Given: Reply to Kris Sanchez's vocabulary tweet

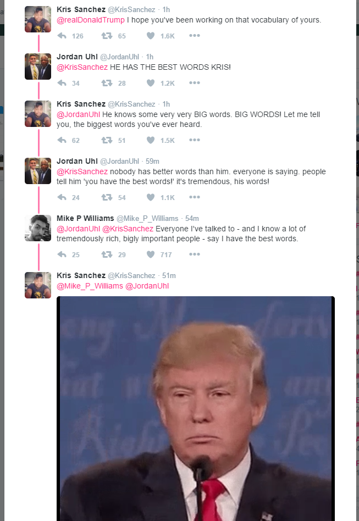Looking at the screenshot, I should click(x=62, y=36).
